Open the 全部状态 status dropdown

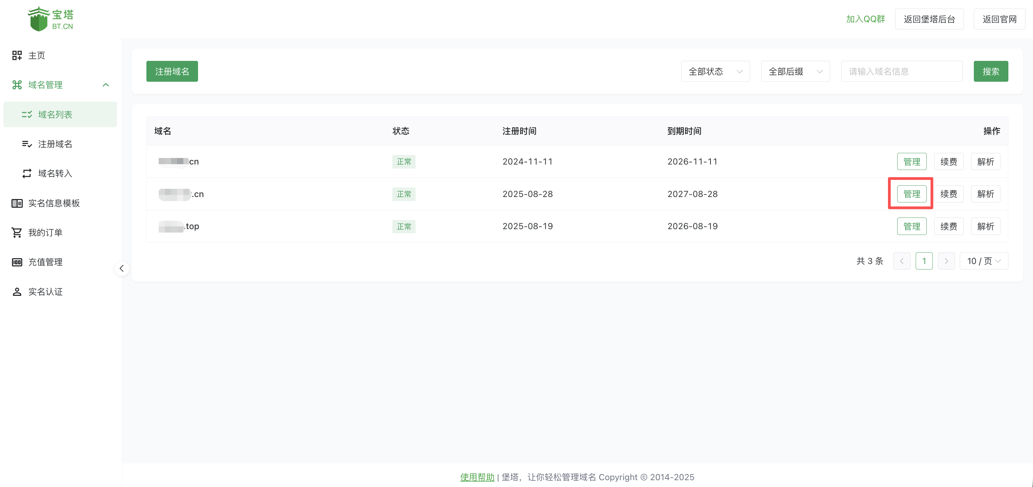[715, 71]
